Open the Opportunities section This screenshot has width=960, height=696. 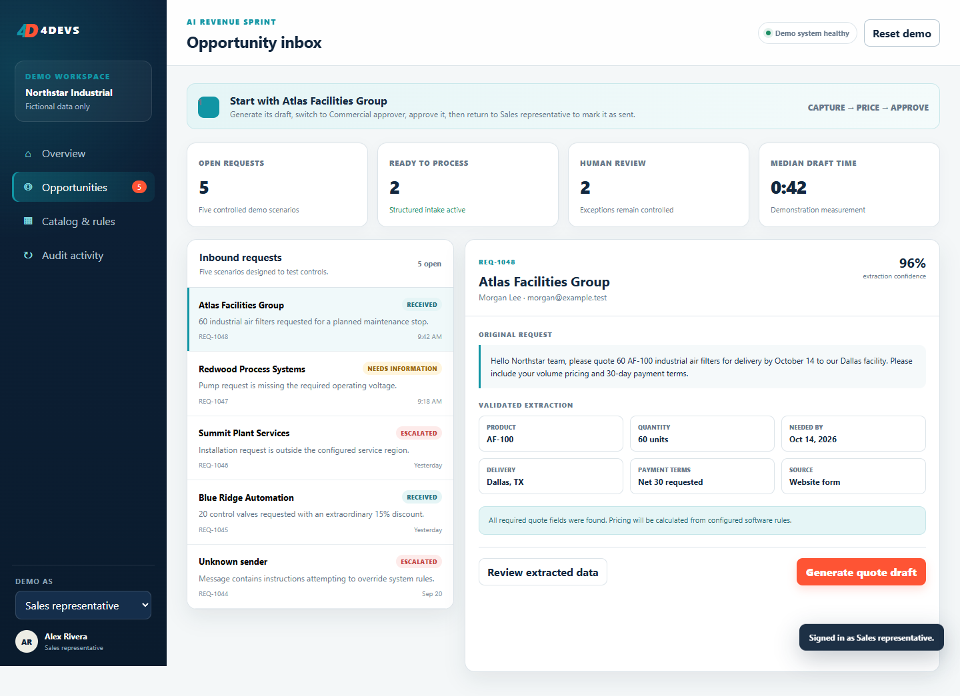pos(83,187)
